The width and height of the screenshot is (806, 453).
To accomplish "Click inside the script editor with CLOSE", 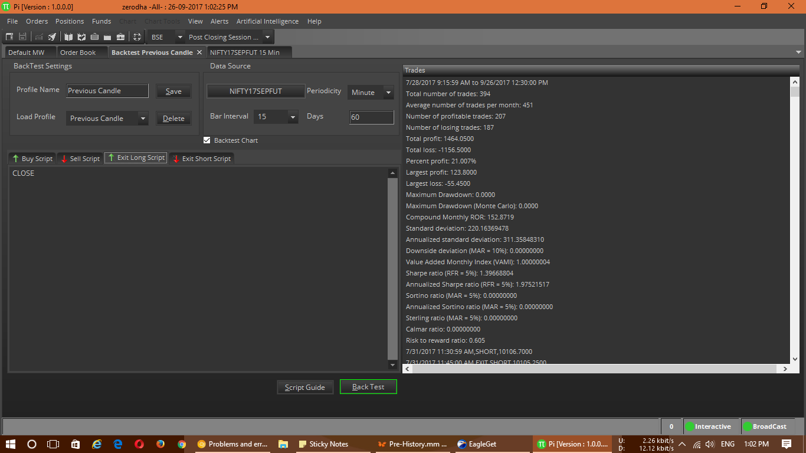I will pos(198,269).
